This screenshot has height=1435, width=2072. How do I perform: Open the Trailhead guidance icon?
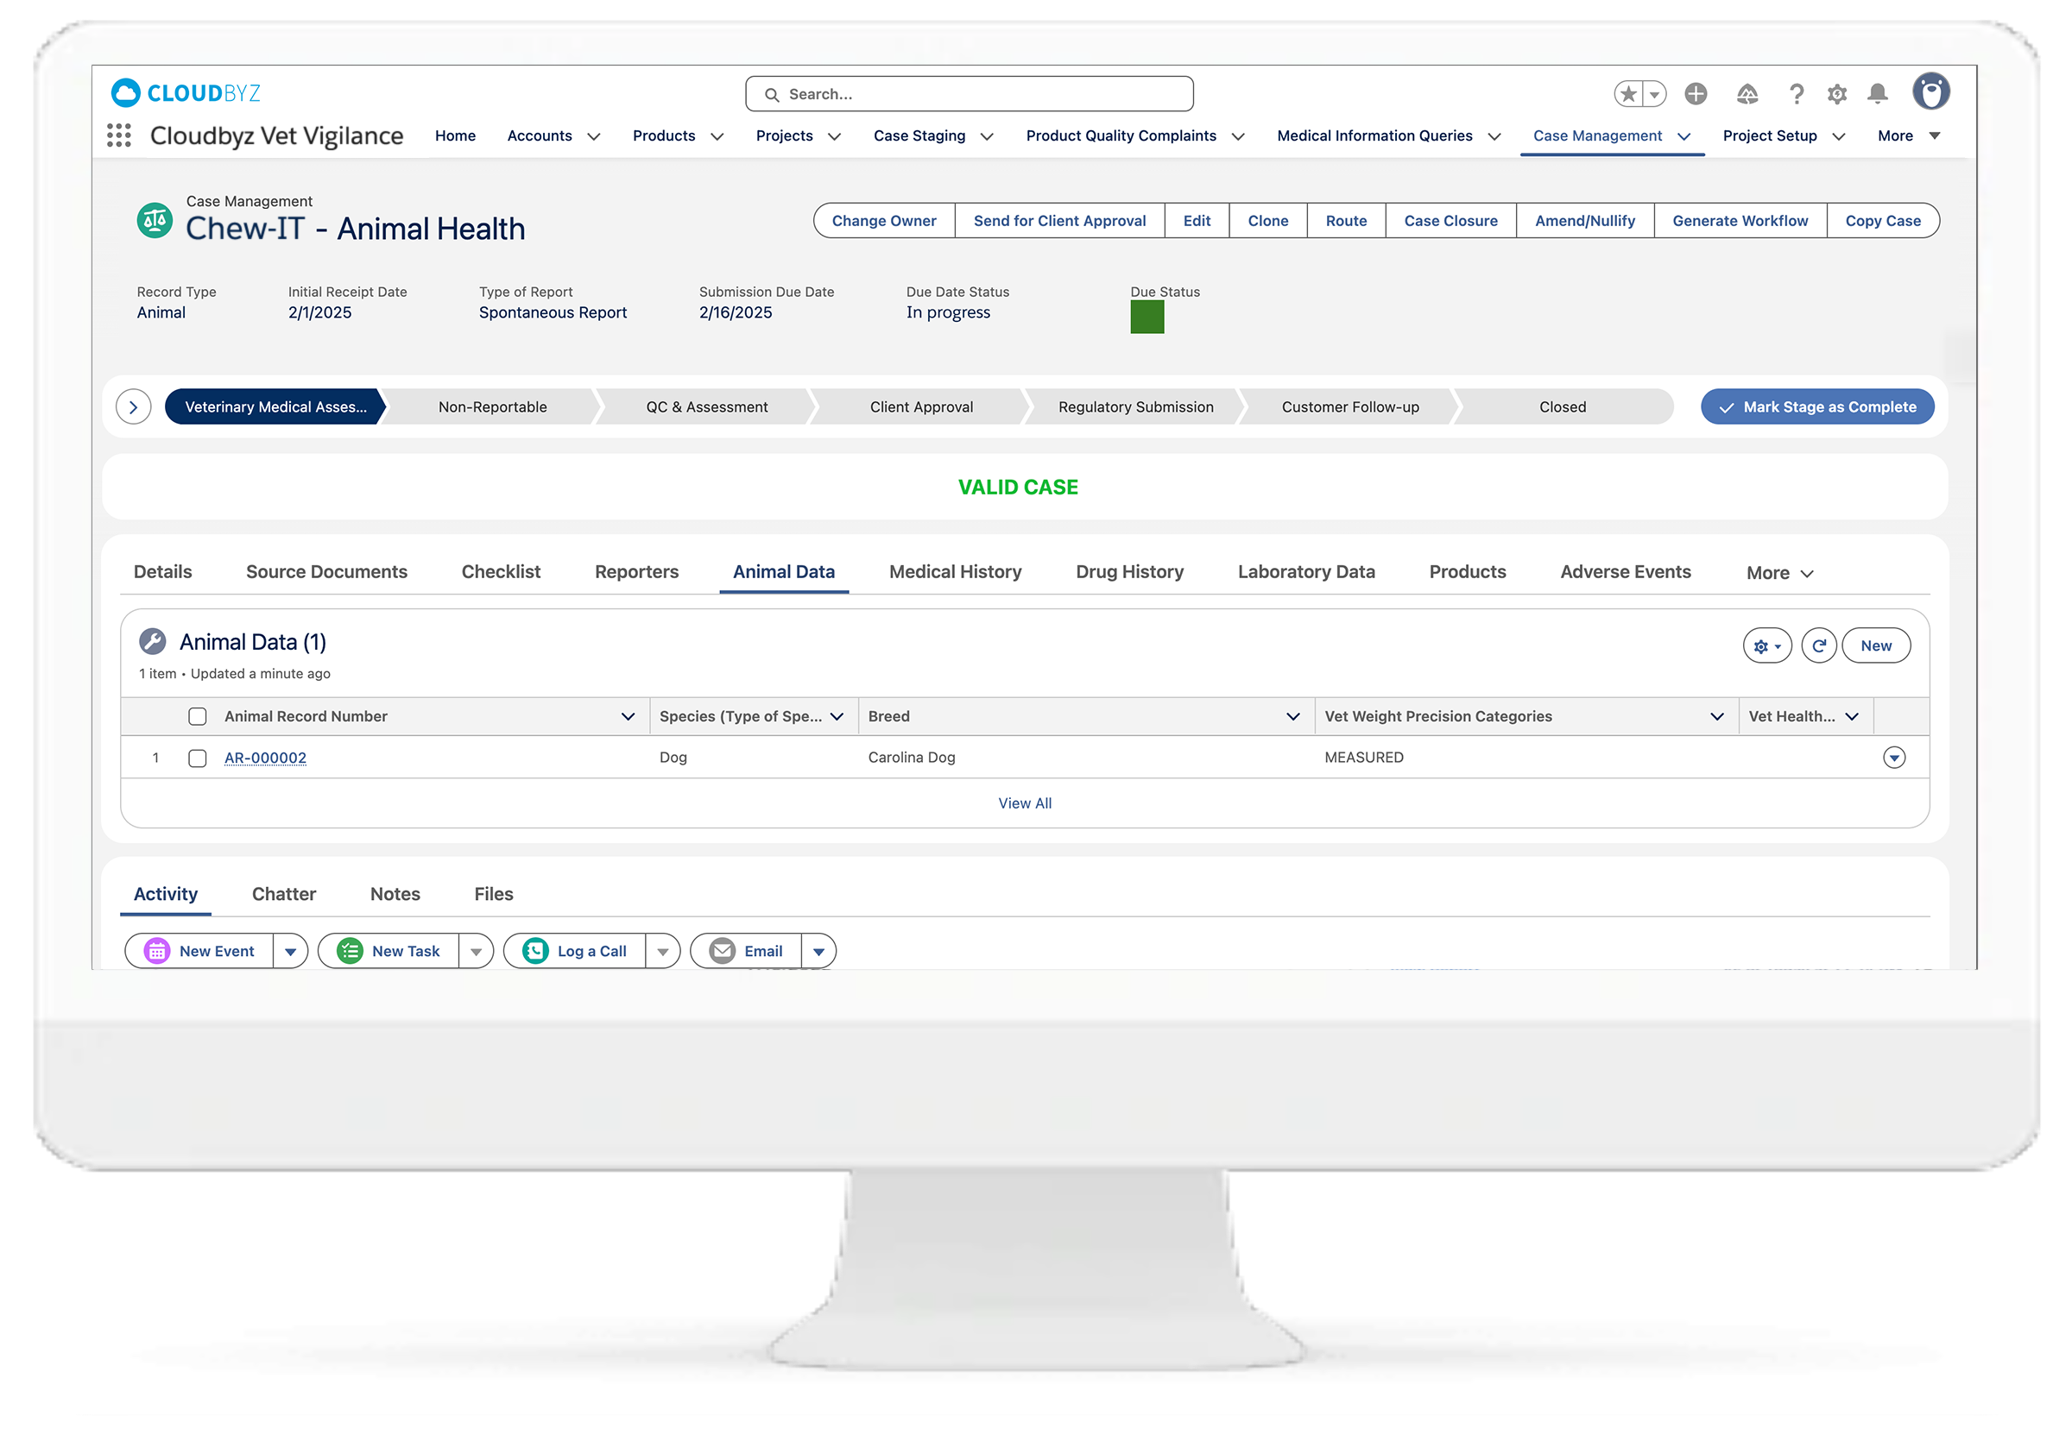(x=1747, y=93)
